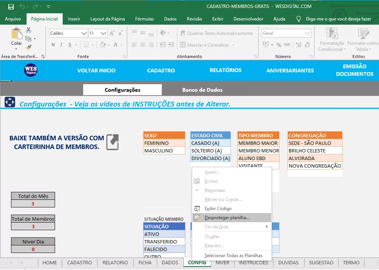Toggle Quebrar Texto Automaticamente

(216, 33)
